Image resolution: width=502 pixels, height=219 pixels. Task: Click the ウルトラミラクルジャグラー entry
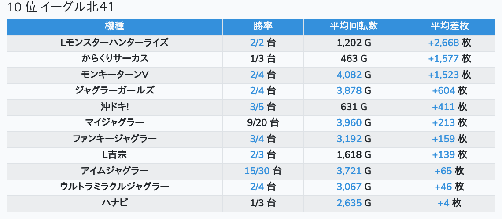[114, 187]
